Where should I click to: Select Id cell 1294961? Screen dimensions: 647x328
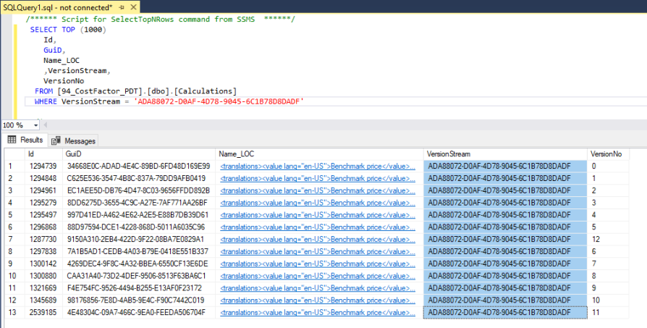[43, 190]
